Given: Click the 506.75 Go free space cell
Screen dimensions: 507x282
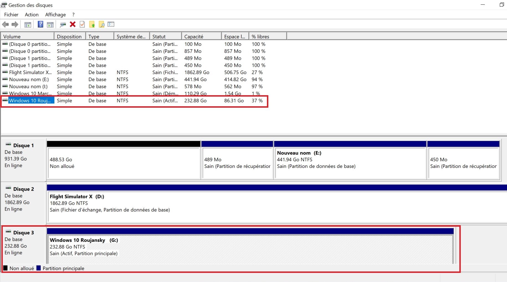Looking at the screenshot, I should 235,72.
